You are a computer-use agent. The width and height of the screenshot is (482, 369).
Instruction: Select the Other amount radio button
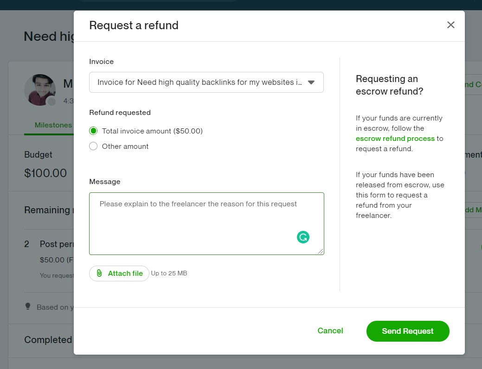tap(93, 146)
